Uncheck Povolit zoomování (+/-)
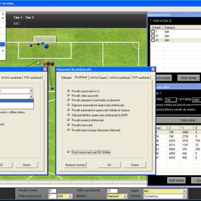The height and width of the screenshot is (201, 201). [69, 91]
